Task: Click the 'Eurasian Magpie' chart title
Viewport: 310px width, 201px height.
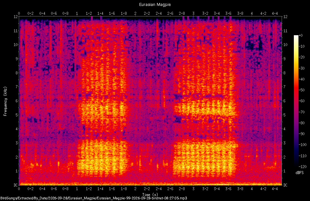Action: click(155, 5)
